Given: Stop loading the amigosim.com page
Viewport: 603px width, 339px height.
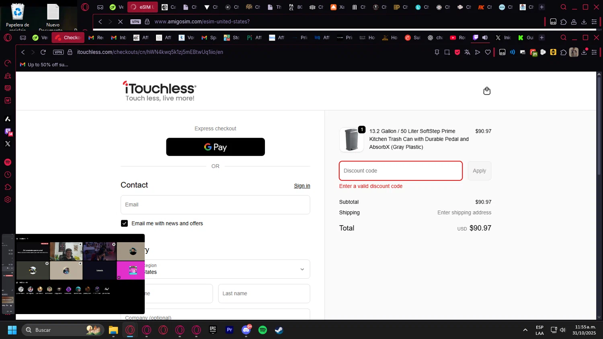Looking at the screenshot, I should click(120, 22).
